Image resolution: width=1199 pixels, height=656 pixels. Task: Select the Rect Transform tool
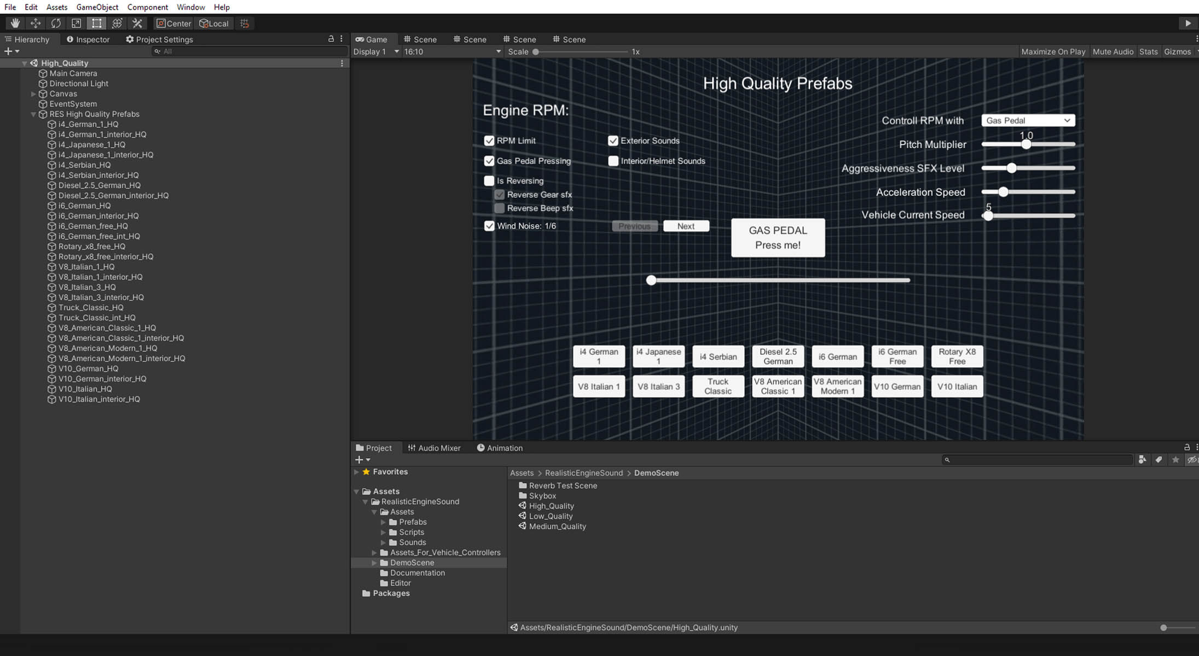(x=97, y=23)
